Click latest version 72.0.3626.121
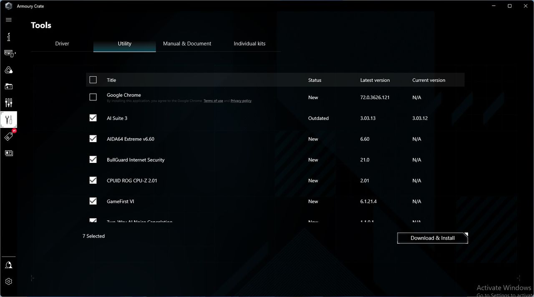Image resolution: width=534 pixels, height=297 pixels. (x=375, y=97)
